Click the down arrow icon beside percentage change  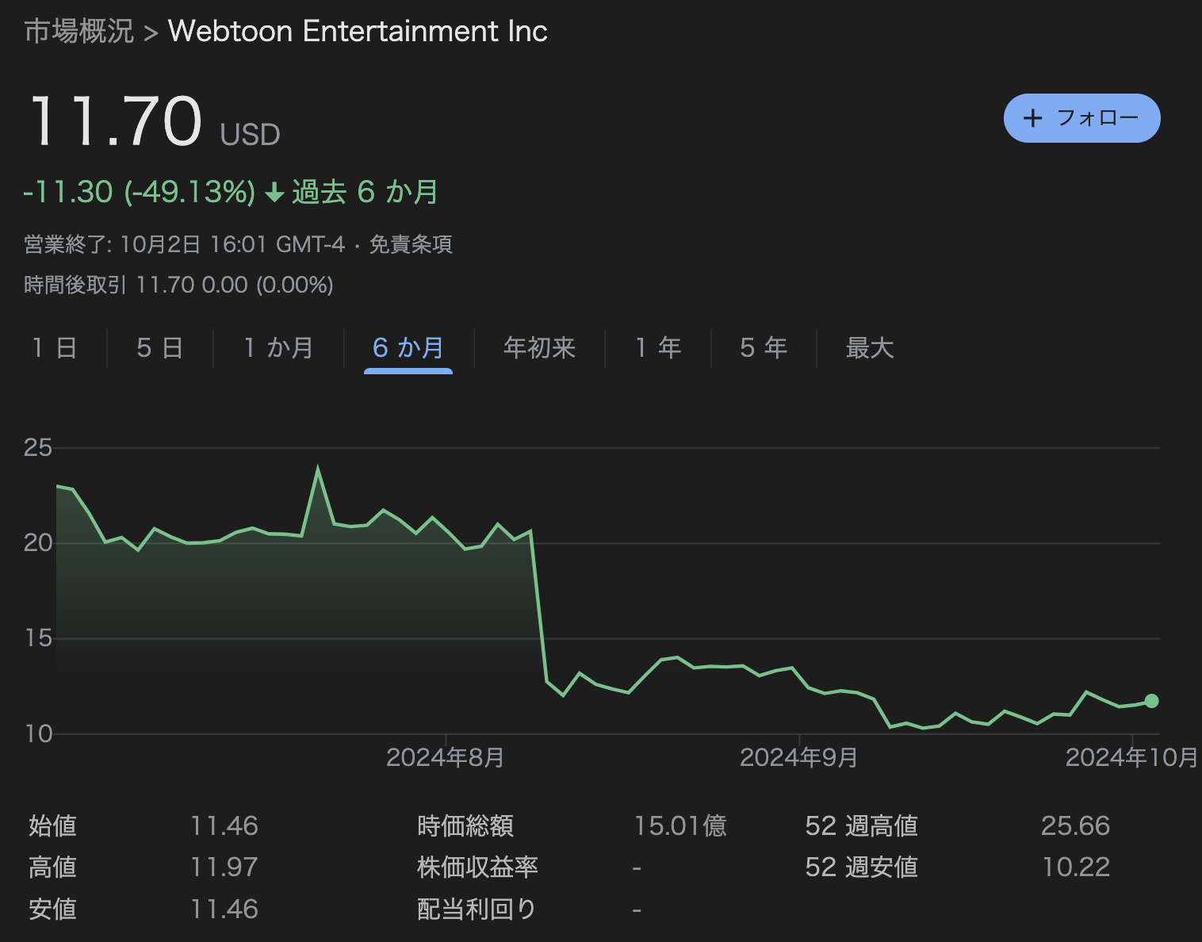pyautogui.click(x=274, y=193)
